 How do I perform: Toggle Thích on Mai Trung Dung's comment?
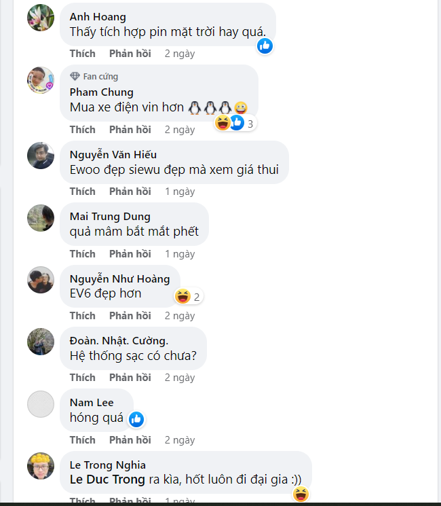82,253
